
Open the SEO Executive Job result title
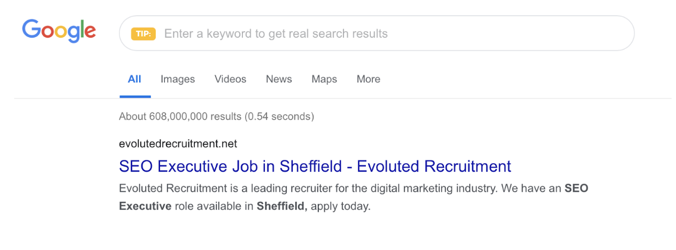[315, 166]
